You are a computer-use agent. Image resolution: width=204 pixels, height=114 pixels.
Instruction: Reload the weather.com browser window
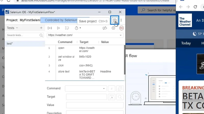tap(195, 7)
